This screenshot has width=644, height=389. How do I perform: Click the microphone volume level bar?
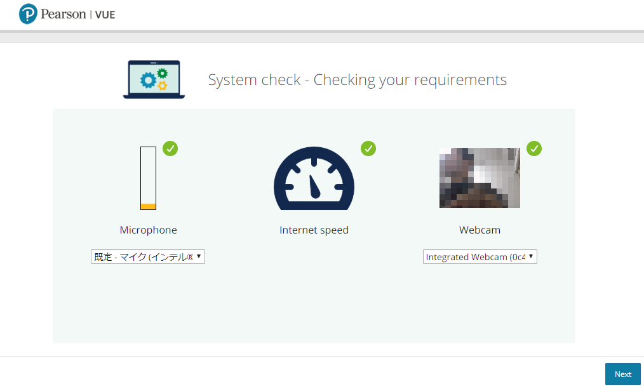tap(148, 178)
